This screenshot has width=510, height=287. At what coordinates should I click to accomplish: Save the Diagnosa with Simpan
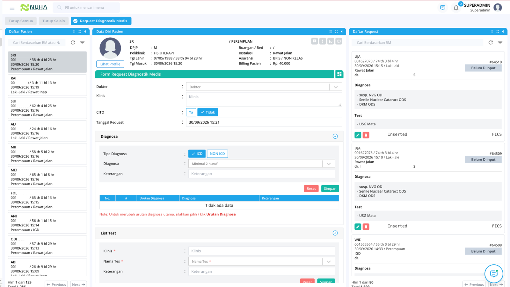point(330,188)
